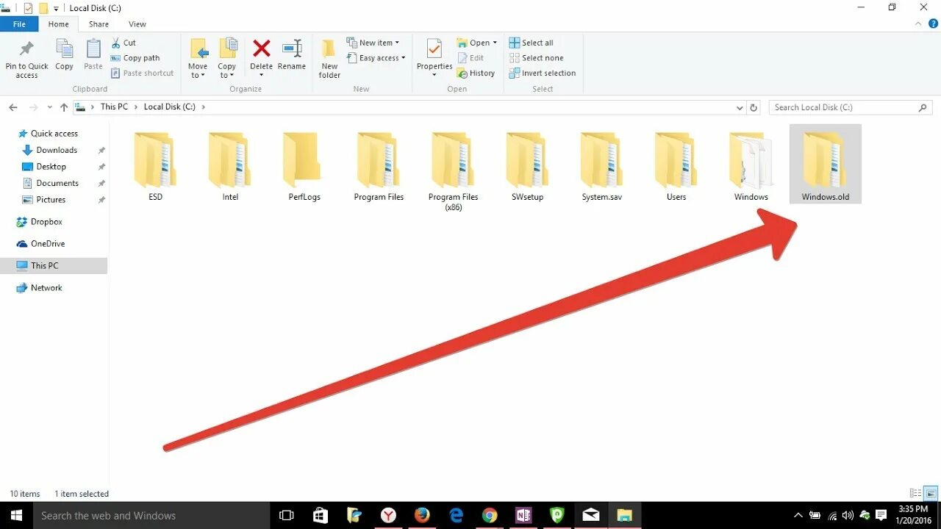Click Invert selection

click(x=543, y=73)
